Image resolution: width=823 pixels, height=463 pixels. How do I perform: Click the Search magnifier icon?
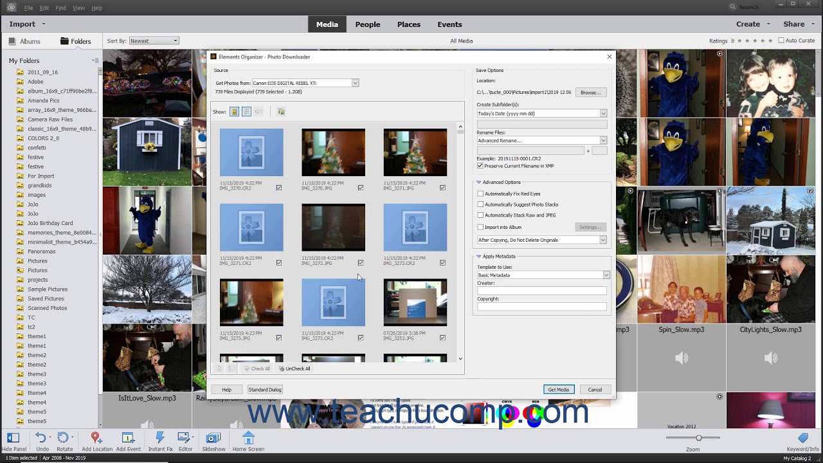733,7
